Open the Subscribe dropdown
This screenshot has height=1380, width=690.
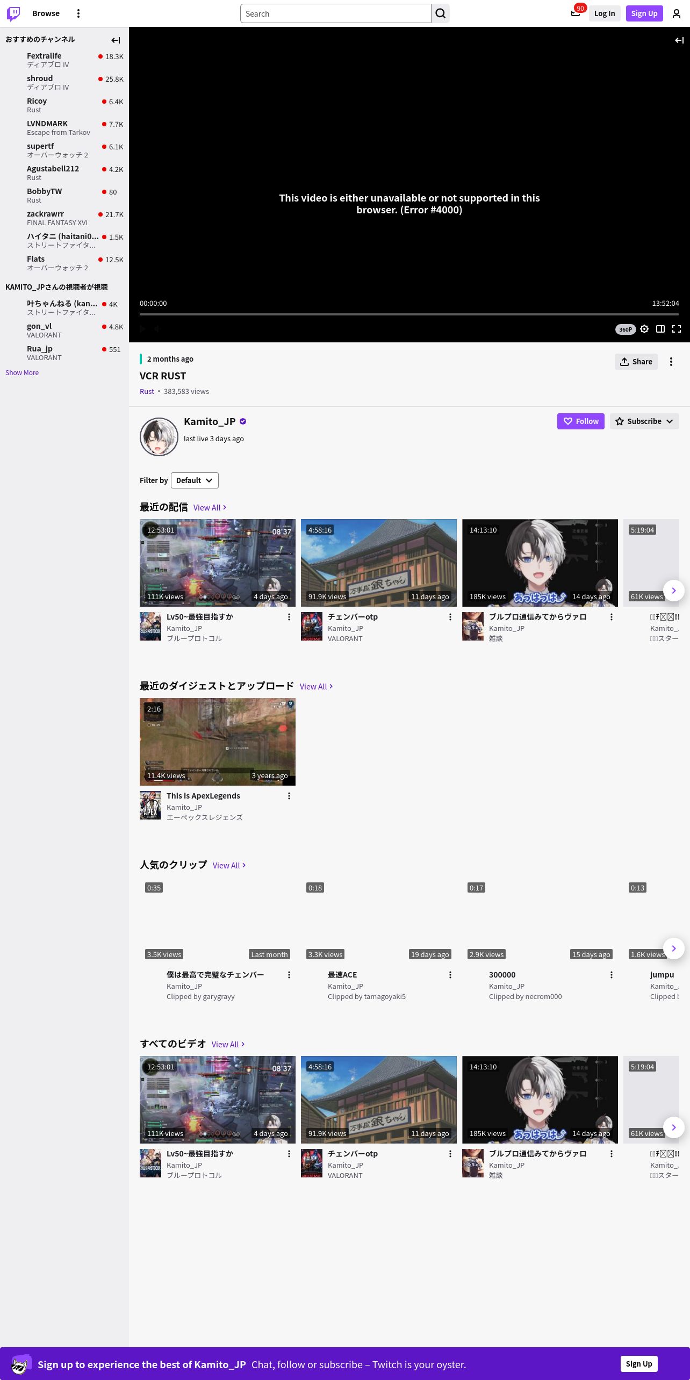tap(644, 421)
